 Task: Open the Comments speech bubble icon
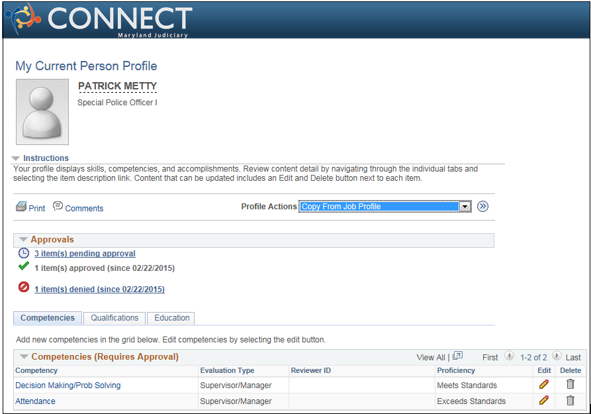point(58,206)
